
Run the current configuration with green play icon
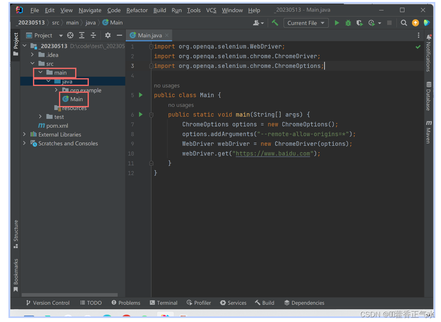337,23
